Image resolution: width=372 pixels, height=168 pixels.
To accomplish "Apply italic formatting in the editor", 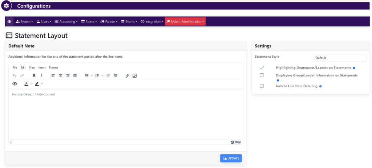I will pyautogui.click(x=41, y=75).
